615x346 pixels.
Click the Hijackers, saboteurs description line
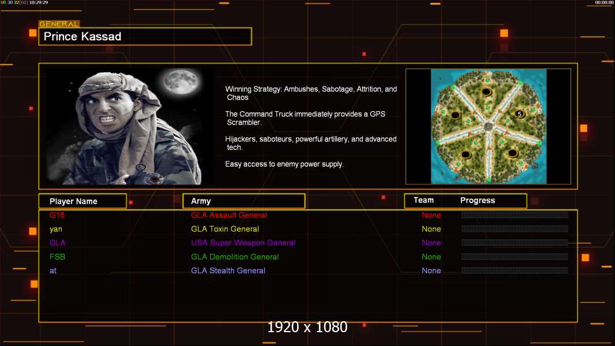[310, 143]
